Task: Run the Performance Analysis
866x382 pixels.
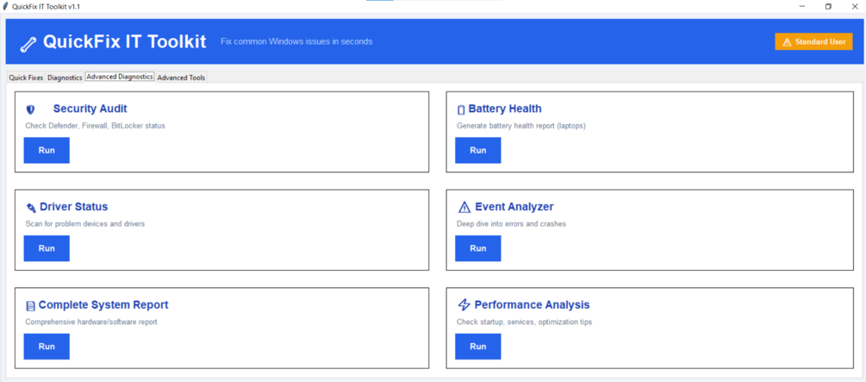Action: click(478, 347)
